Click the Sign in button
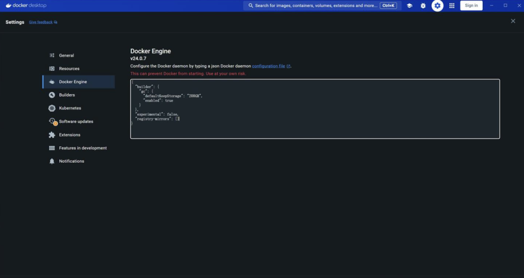Image resolution: width=524 pixels, height=278 pixels. [x=471, y=5]
